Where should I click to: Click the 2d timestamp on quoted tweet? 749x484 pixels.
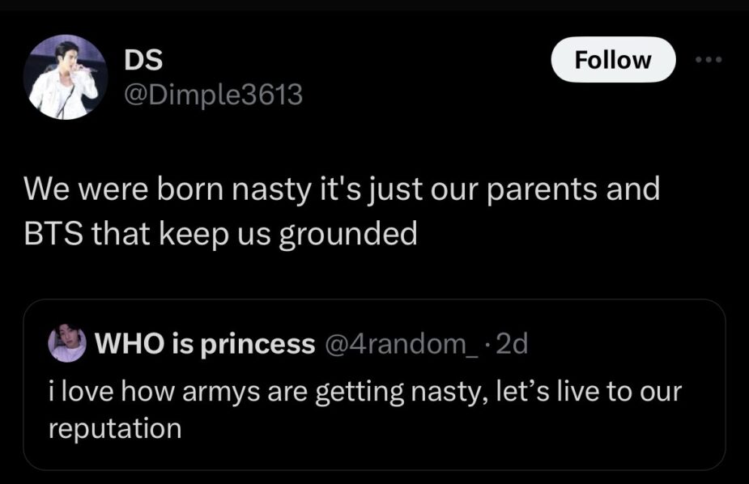[x=510, y=345]
